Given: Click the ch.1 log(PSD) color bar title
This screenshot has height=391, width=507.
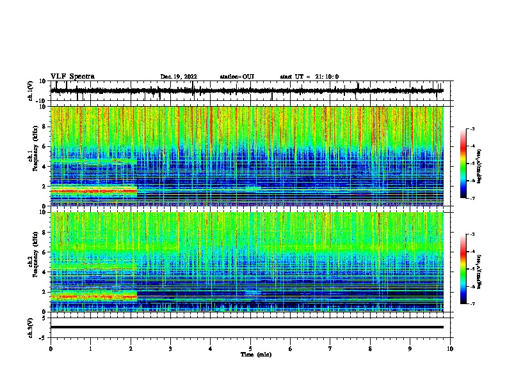Looking at the screenshot, I should (x=479, y=166).
